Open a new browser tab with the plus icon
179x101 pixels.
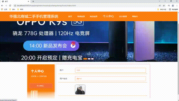[33, 1]
